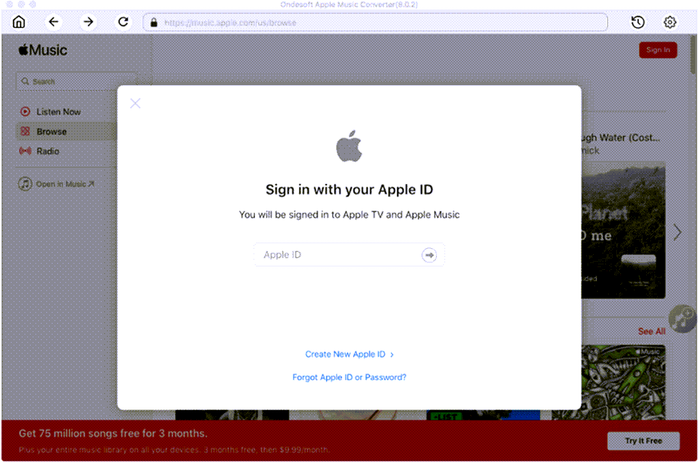This screenshot has height=462, width=698.
Task: Click the lock icon in address bar
Action: 153,22
